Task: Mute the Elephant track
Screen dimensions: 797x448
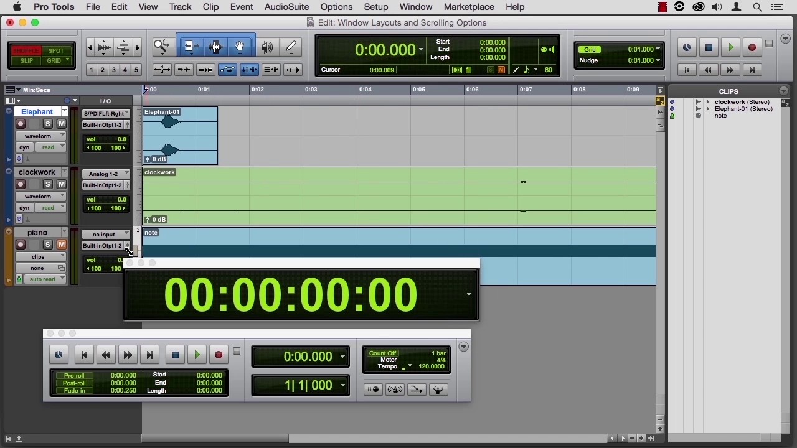Action: [61, 124]
